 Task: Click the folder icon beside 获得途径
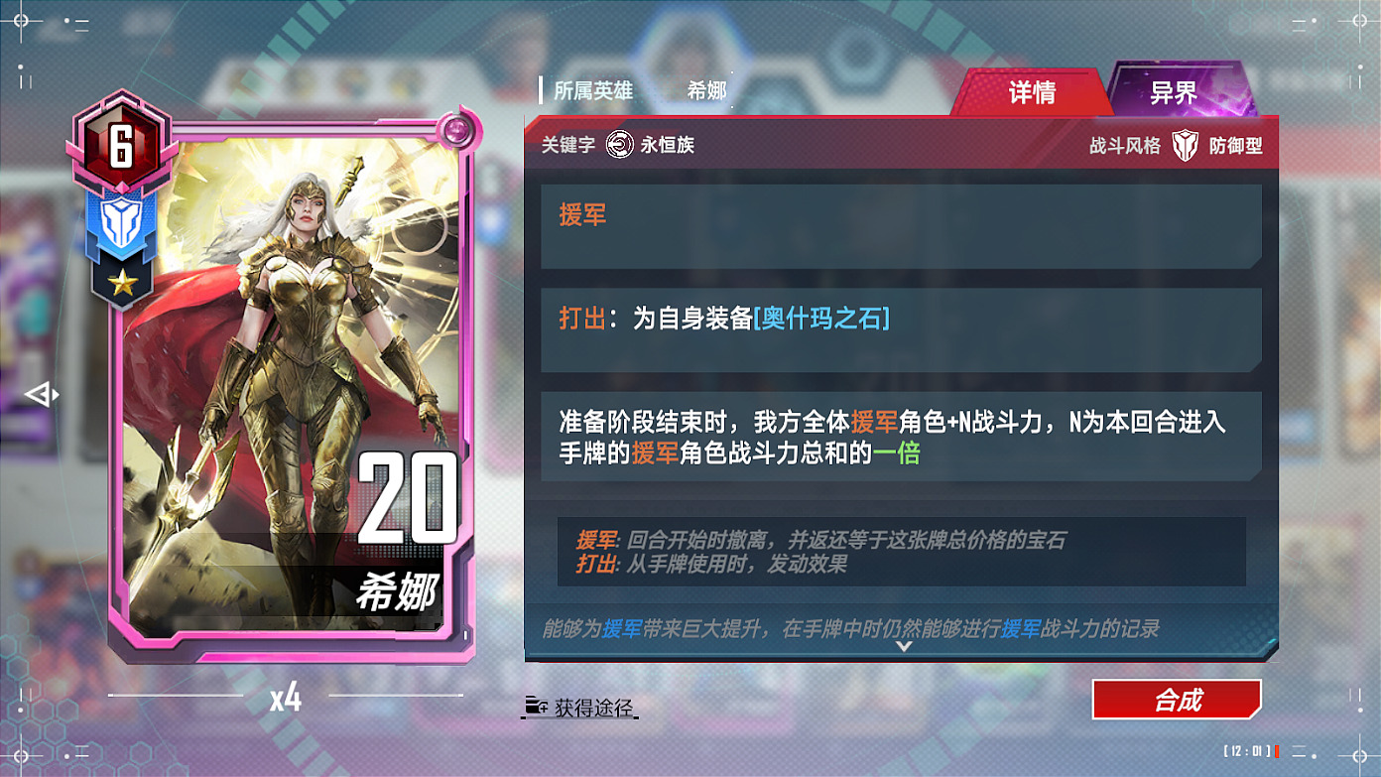click(536, 708)
